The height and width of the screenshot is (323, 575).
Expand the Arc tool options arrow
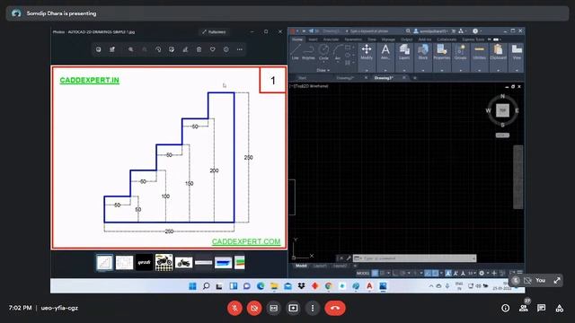(338, 62)
